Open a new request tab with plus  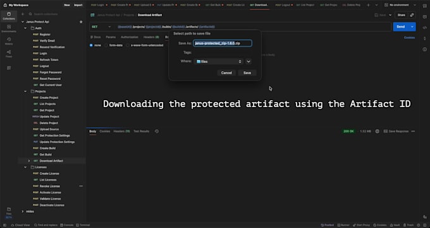coord(368,5)
